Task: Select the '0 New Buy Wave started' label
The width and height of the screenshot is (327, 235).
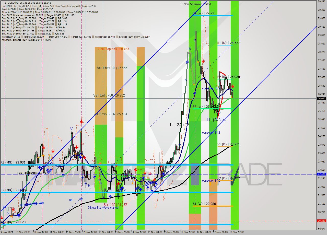Action: click(103, 208)
